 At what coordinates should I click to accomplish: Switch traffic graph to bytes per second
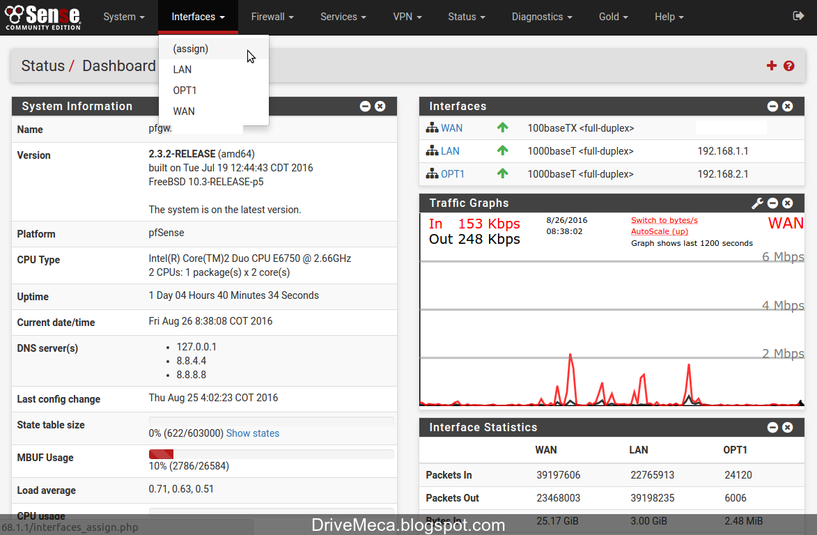(664, 219)
